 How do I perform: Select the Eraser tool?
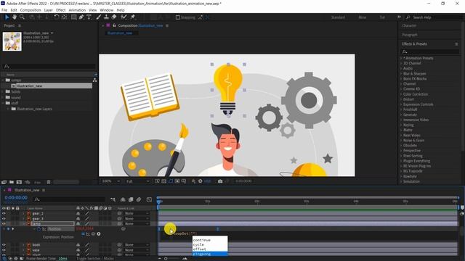[x=114, y=17]
